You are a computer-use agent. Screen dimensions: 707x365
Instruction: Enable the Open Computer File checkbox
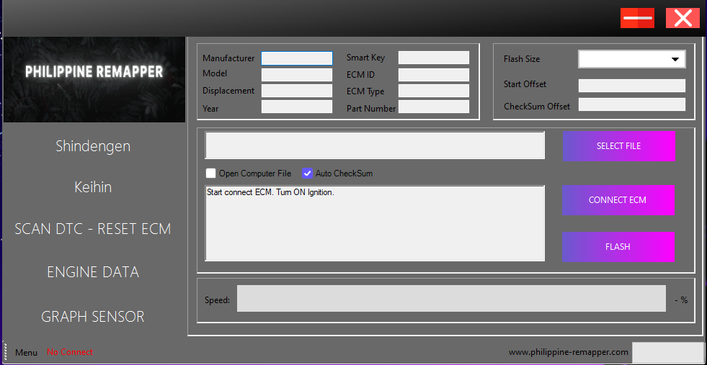click(x=211, y=174)
